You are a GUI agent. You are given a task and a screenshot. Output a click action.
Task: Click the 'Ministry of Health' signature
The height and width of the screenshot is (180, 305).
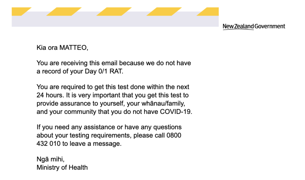point(62,168)
